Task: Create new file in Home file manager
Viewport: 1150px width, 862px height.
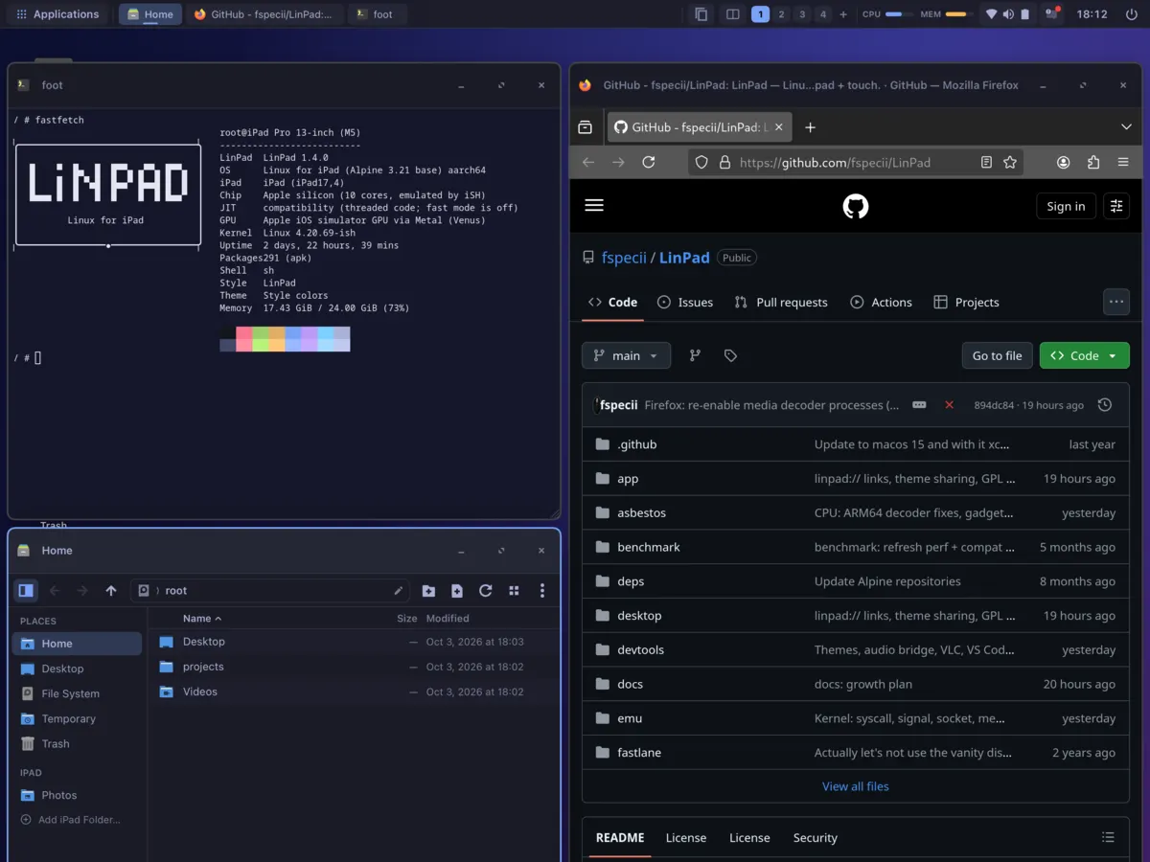Action: pyautogui.click(x=457, y=591)
